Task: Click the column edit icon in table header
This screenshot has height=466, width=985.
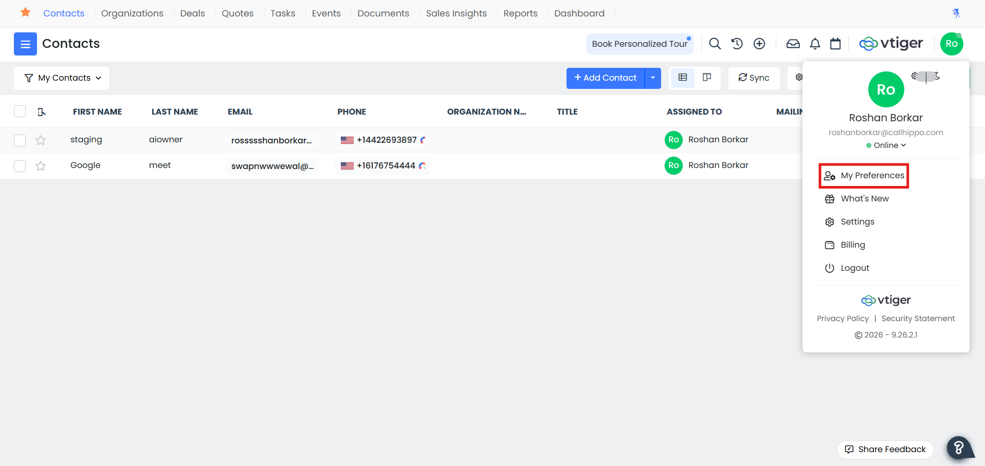Action: (42, 111)
